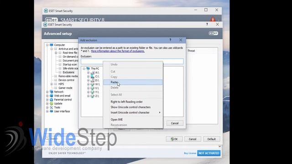Viewport: 292px width, 164px height.
Task: Expand the Parental control node
Action: [47, 100]
